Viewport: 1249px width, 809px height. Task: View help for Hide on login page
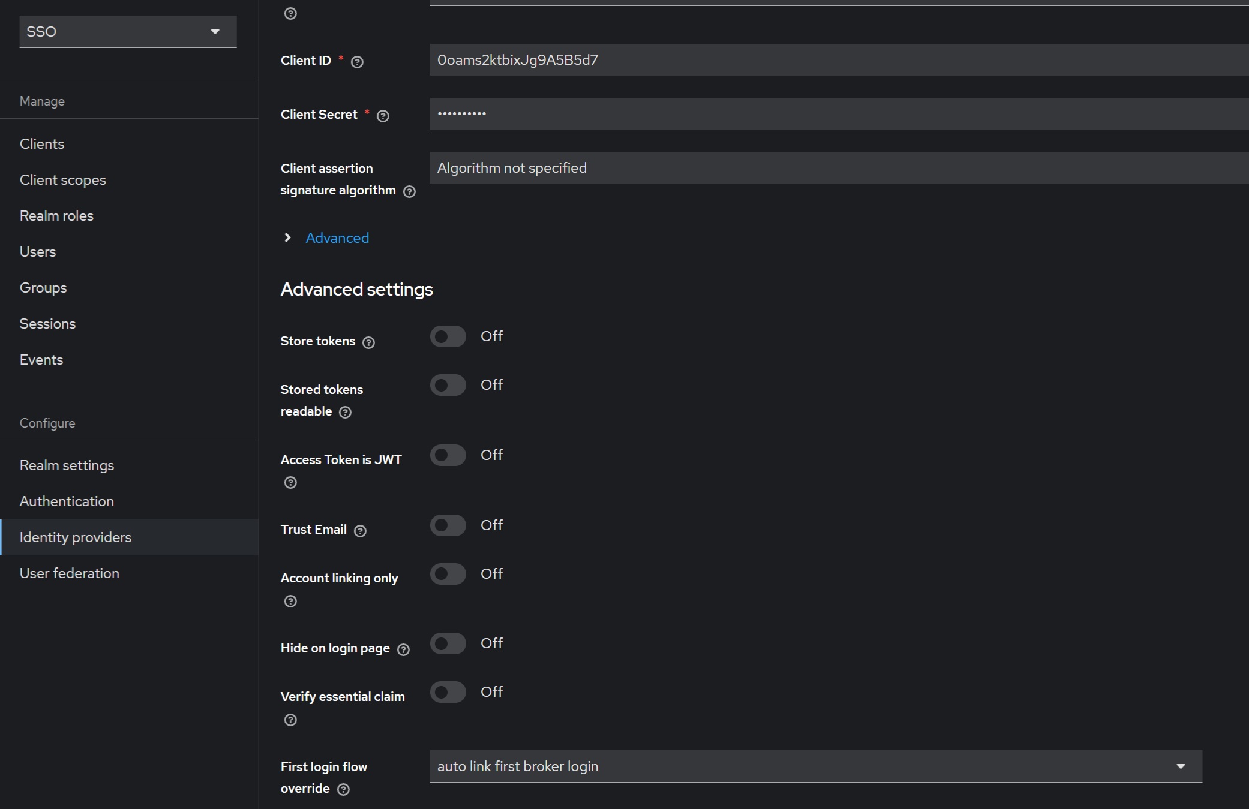click(x=403, y=649)
